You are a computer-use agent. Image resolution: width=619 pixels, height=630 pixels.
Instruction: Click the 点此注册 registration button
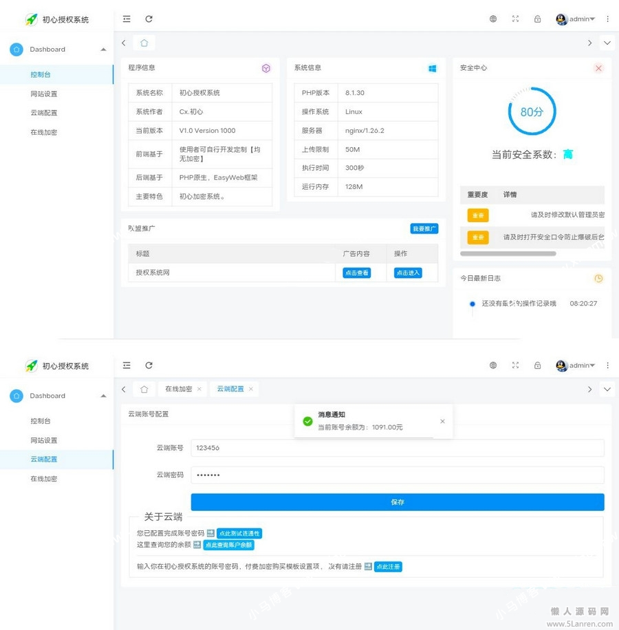pyautogui.click(x=388, y=567)
